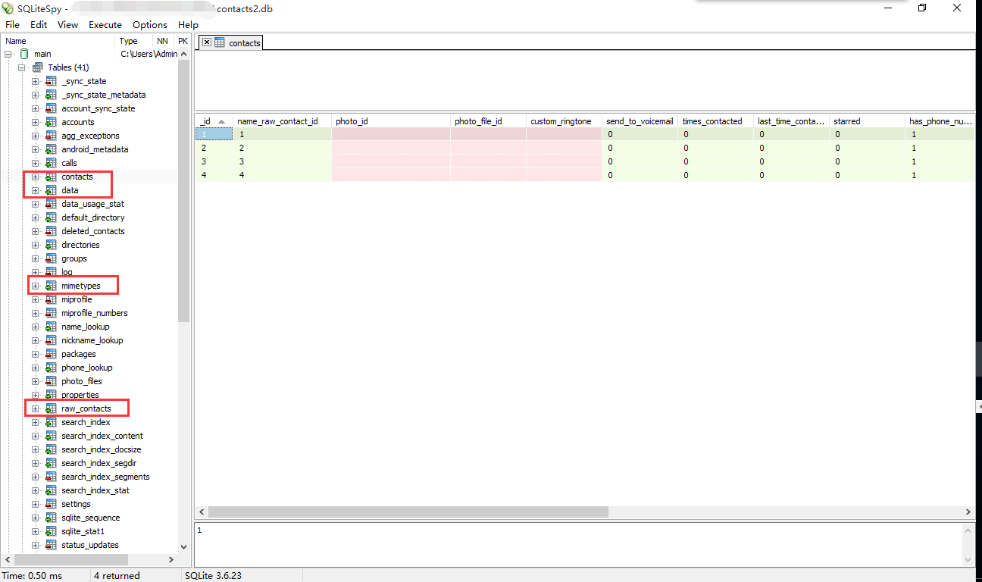Click the cell detail pane showing 1

[x=580, y=543]
